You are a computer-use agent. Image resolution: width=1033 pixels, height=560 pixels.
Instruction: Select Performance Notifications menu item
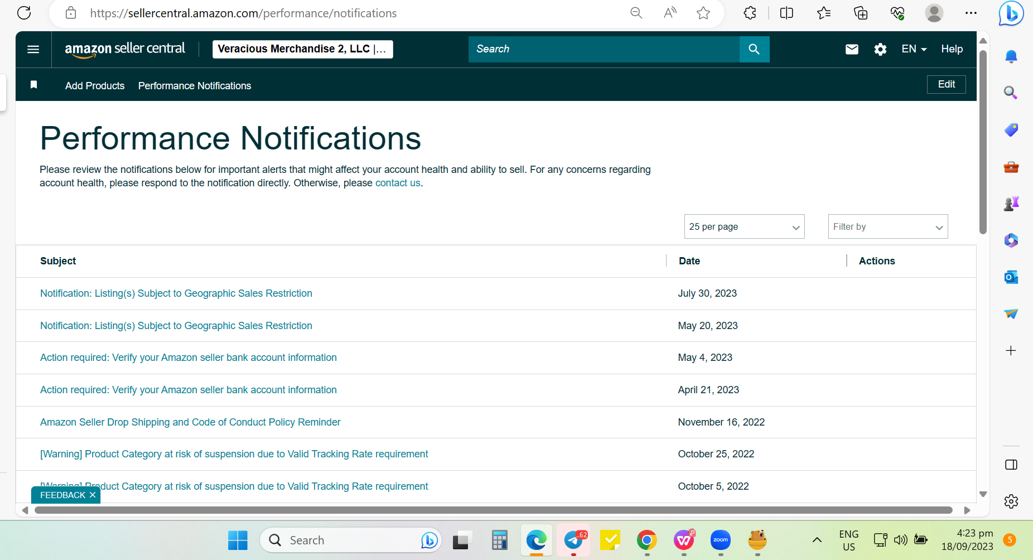click(195, 86)
